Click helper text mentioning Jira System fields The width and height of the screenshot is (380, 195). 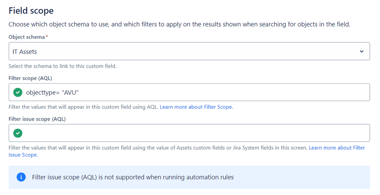tap(158, 148)
